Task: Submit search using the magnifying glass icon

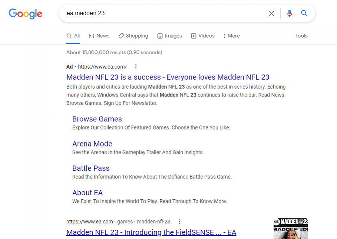Action: (x=304, y=13)
